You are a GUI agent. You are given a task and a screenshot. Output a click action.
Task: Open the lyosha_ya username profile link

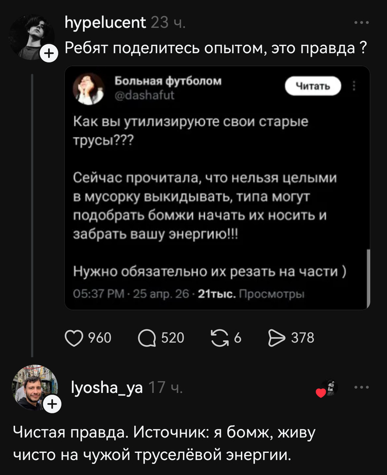(x=107, y=388)
